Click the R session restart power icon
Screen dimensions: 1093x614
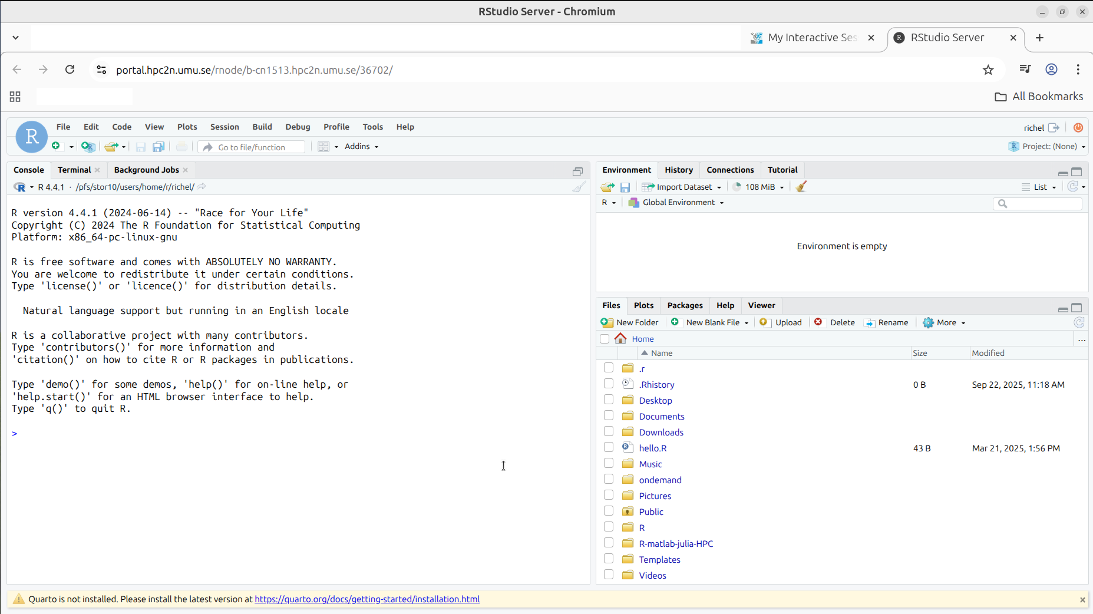point(1078,127)
